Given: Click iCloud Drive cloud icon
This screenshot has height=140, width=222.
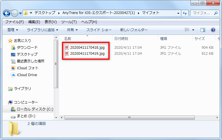Looking at the screenshot, I should (13, 75).
